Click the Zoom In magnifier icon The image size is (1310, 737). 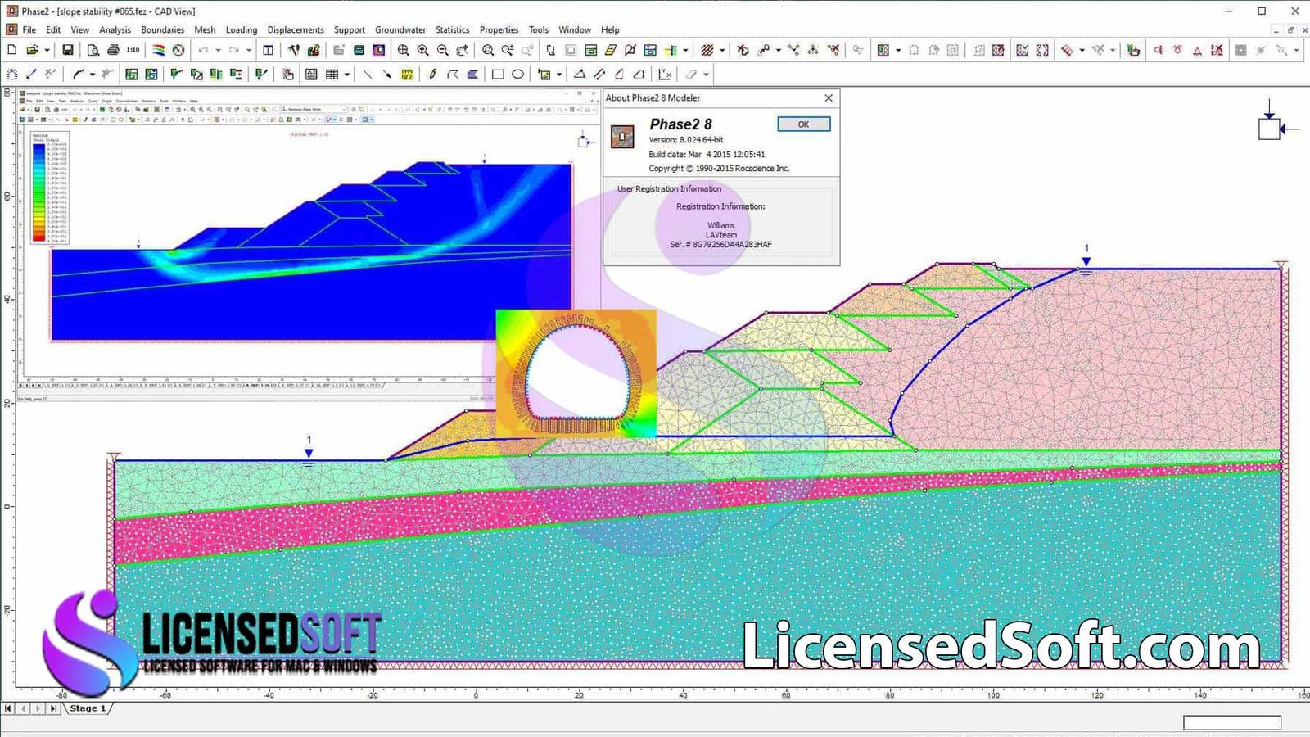click(423, 50)
